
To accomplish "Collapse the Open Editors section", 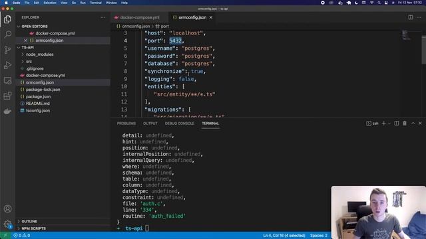I will 35,27.
